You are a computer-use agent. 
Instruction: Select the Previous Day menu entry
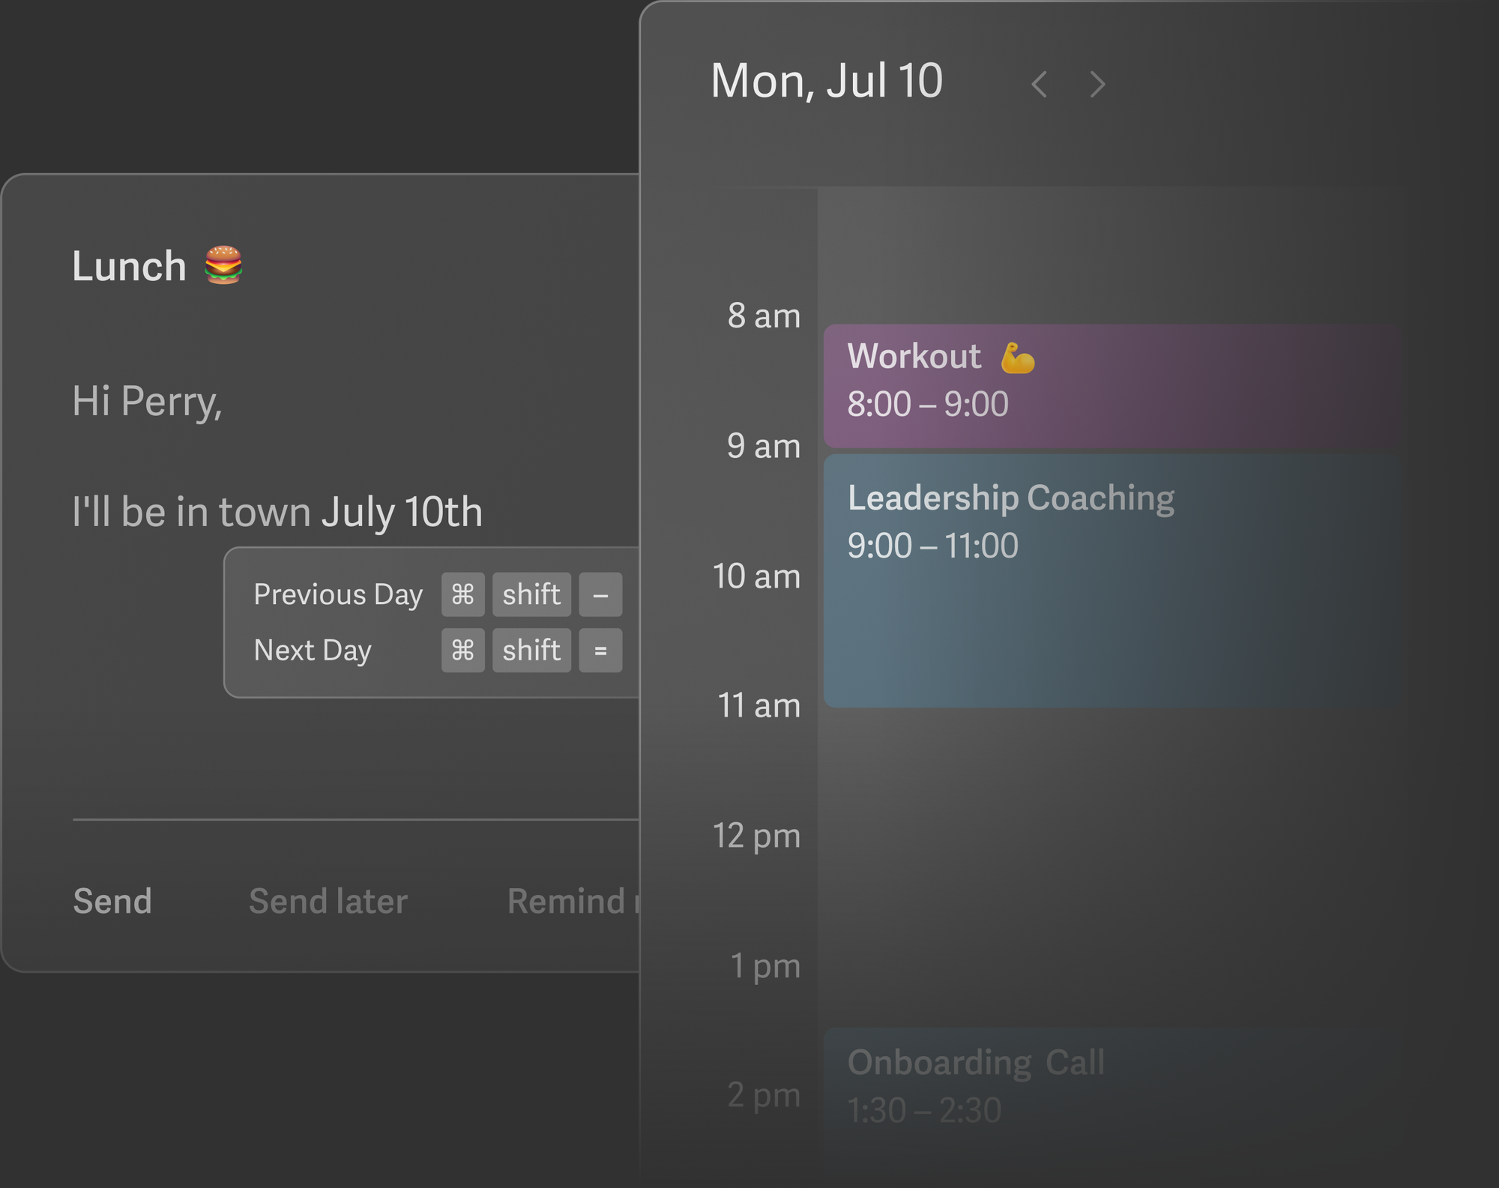338,594
